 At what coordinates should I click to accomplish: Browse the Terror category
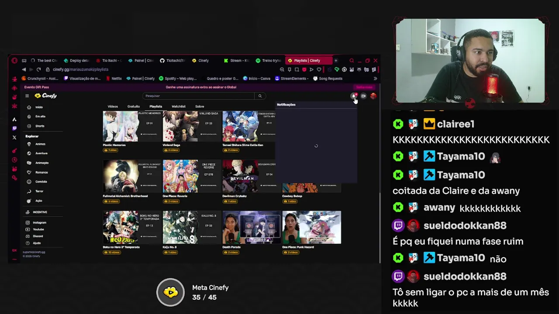[x=36, y=191]
